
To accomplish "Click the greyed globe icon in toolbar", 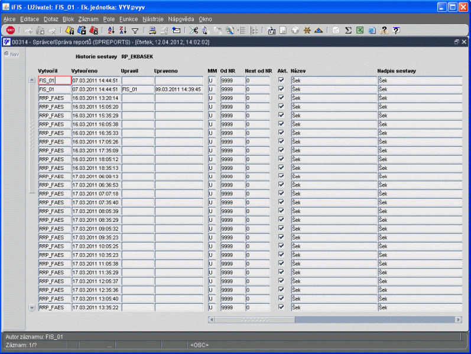I will [x=295, y=30].
